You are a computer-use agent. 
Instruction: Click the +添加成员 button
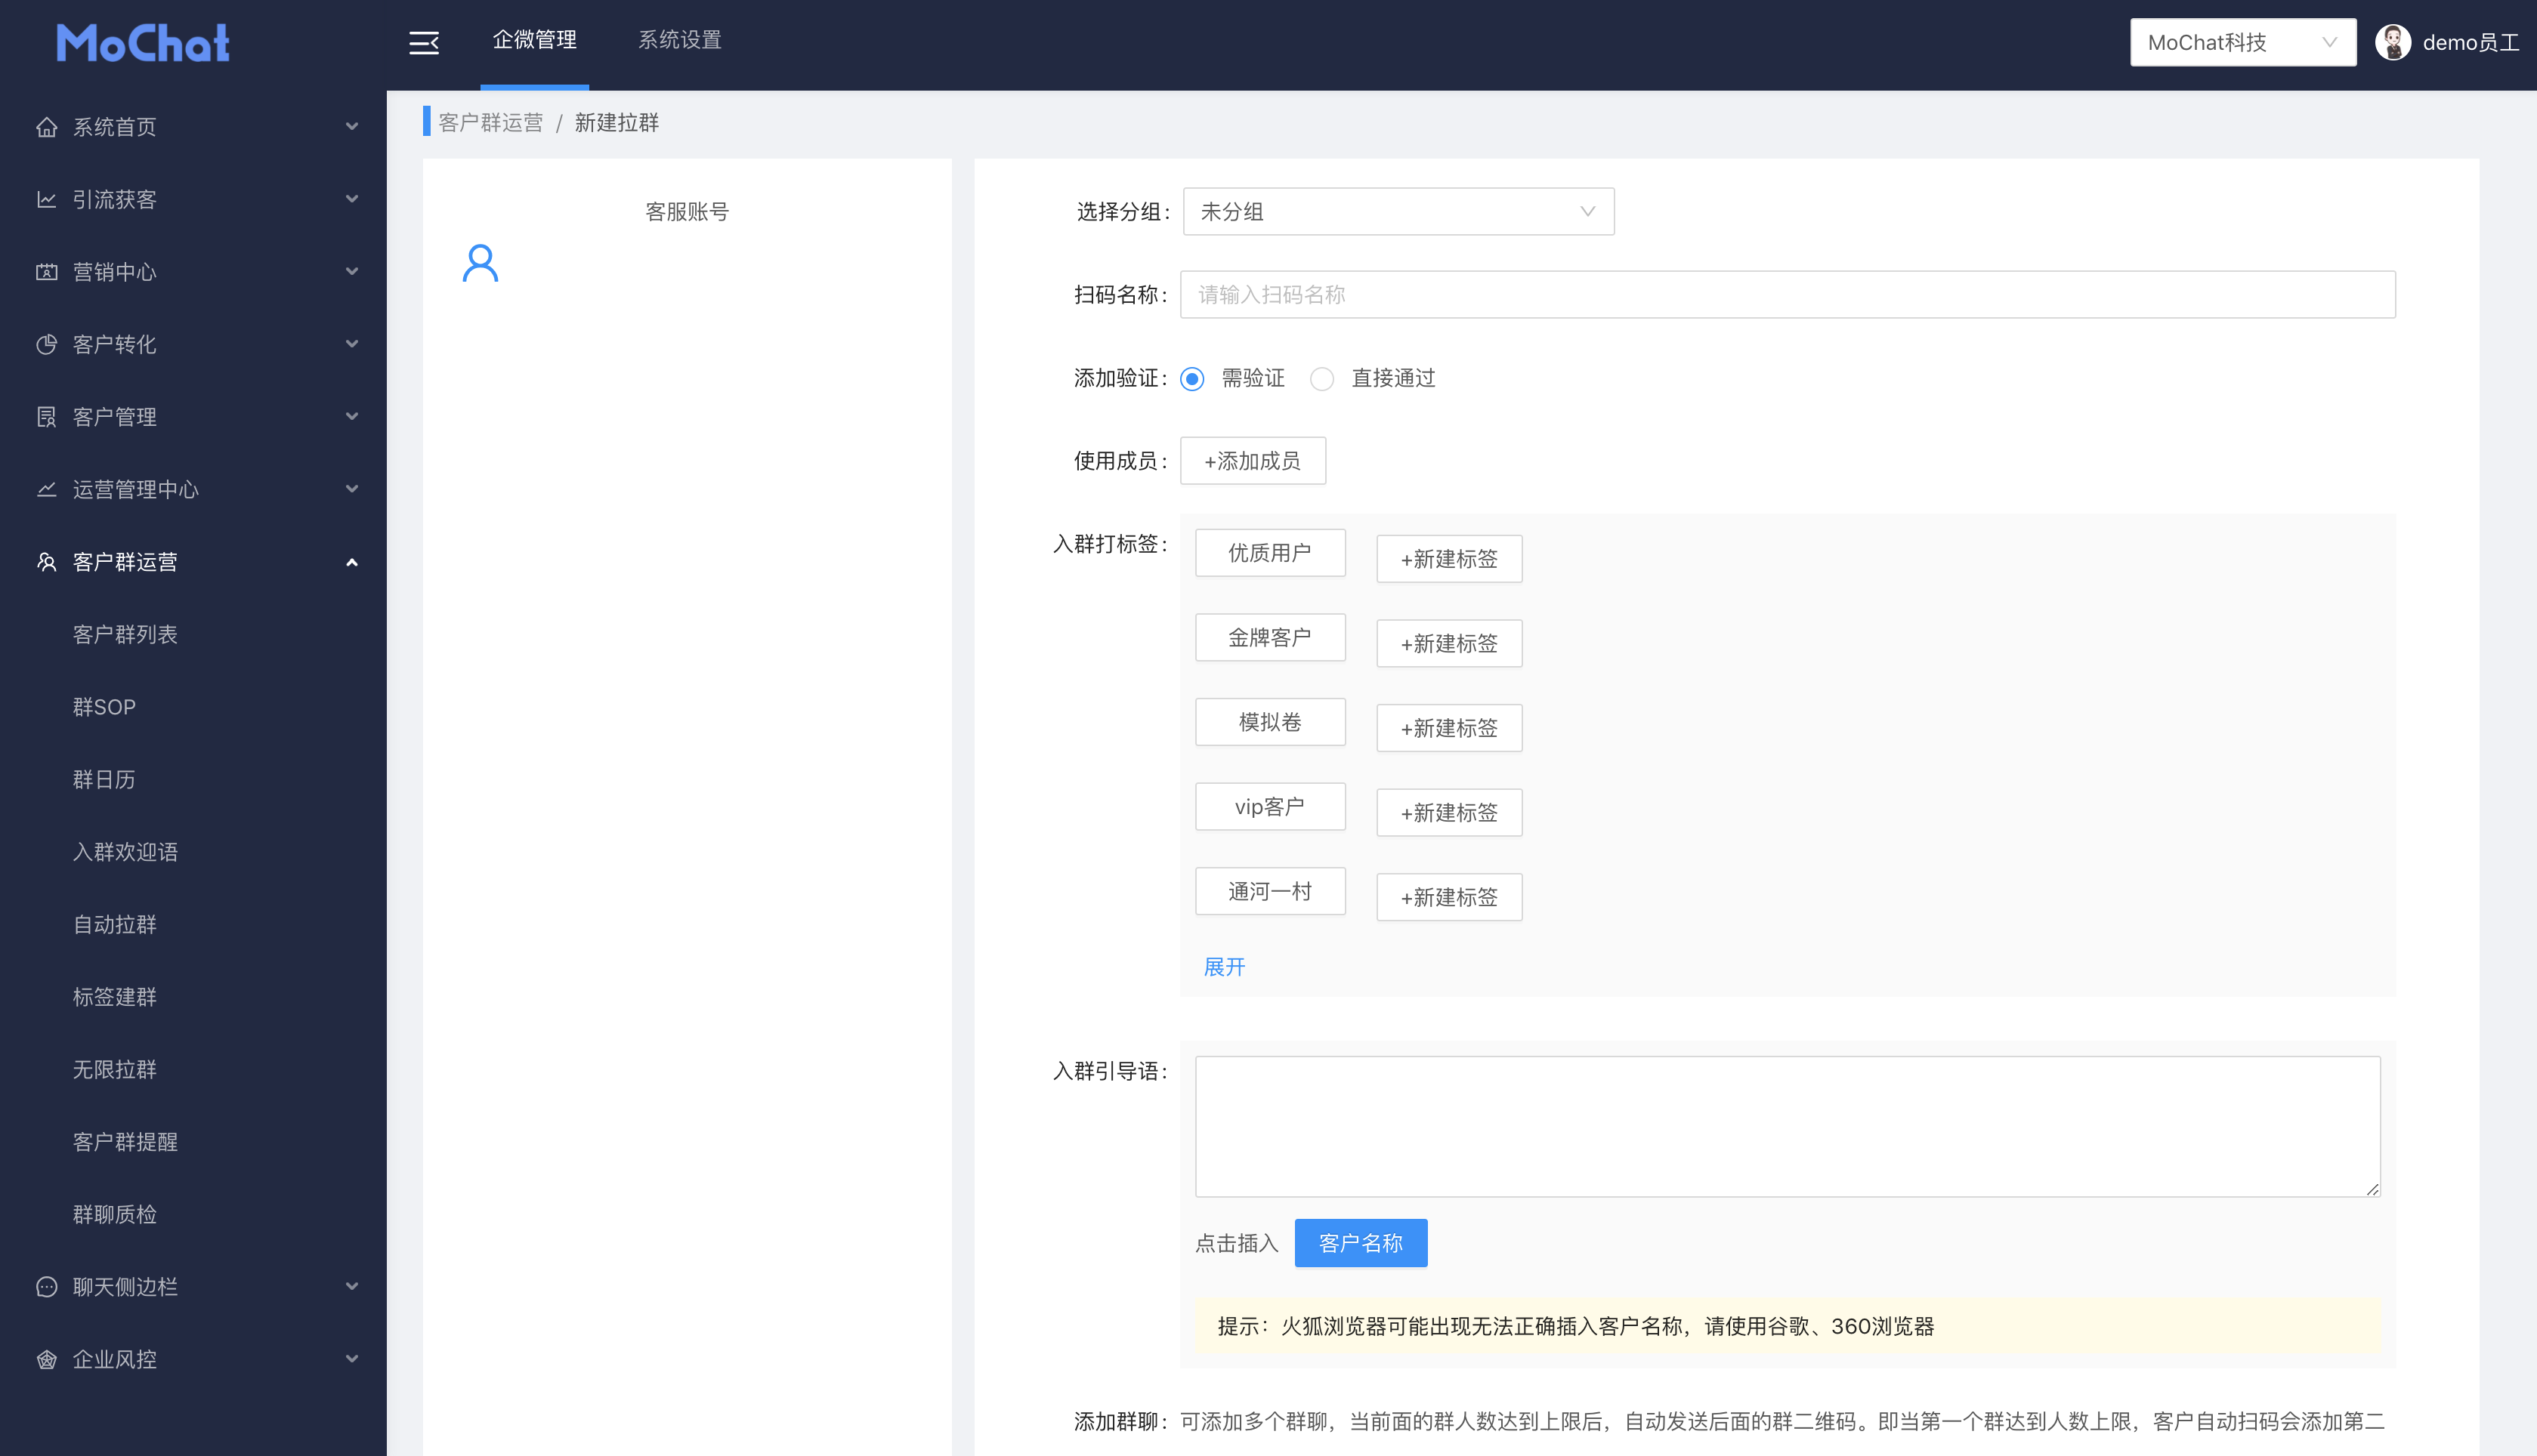point(1251,461)
